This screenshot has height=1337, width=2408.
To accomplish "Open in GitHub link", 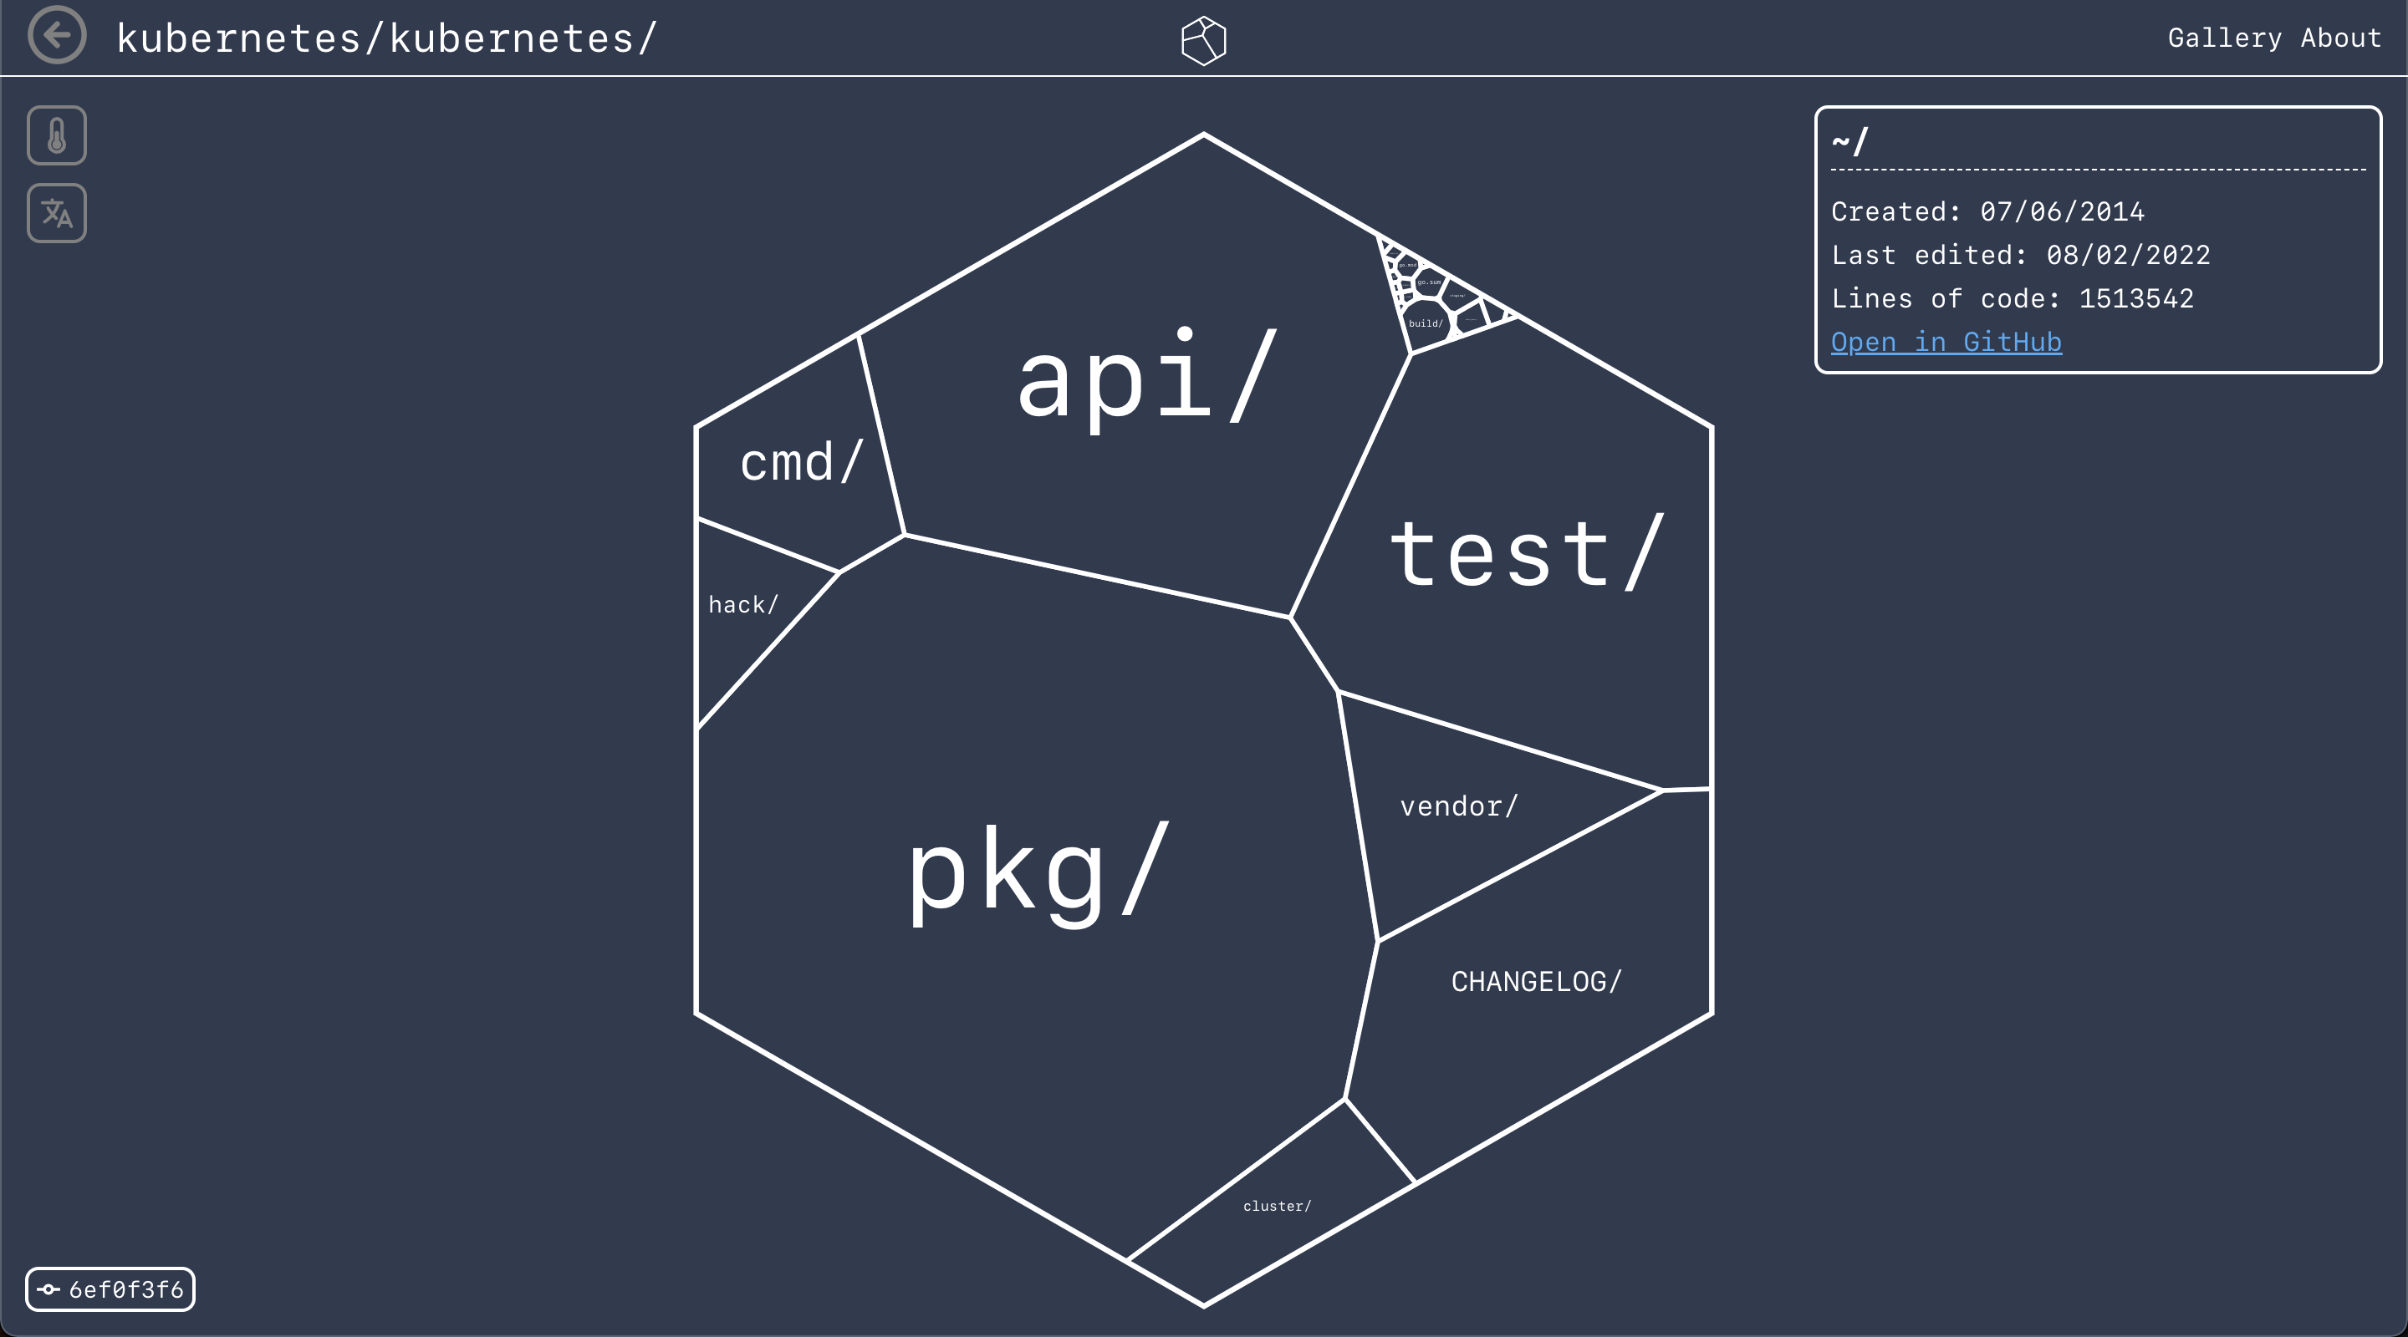I will tap(1946, 342).
